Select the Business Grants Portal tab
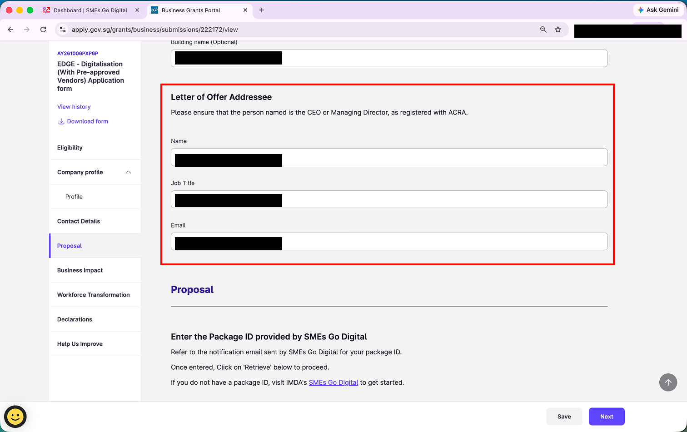The height and width of the screenshot is (432, 687). click(191, 10)
